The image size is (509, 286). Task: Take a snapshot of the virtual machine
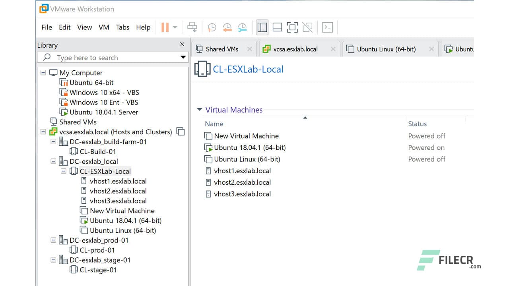[212, 27]
